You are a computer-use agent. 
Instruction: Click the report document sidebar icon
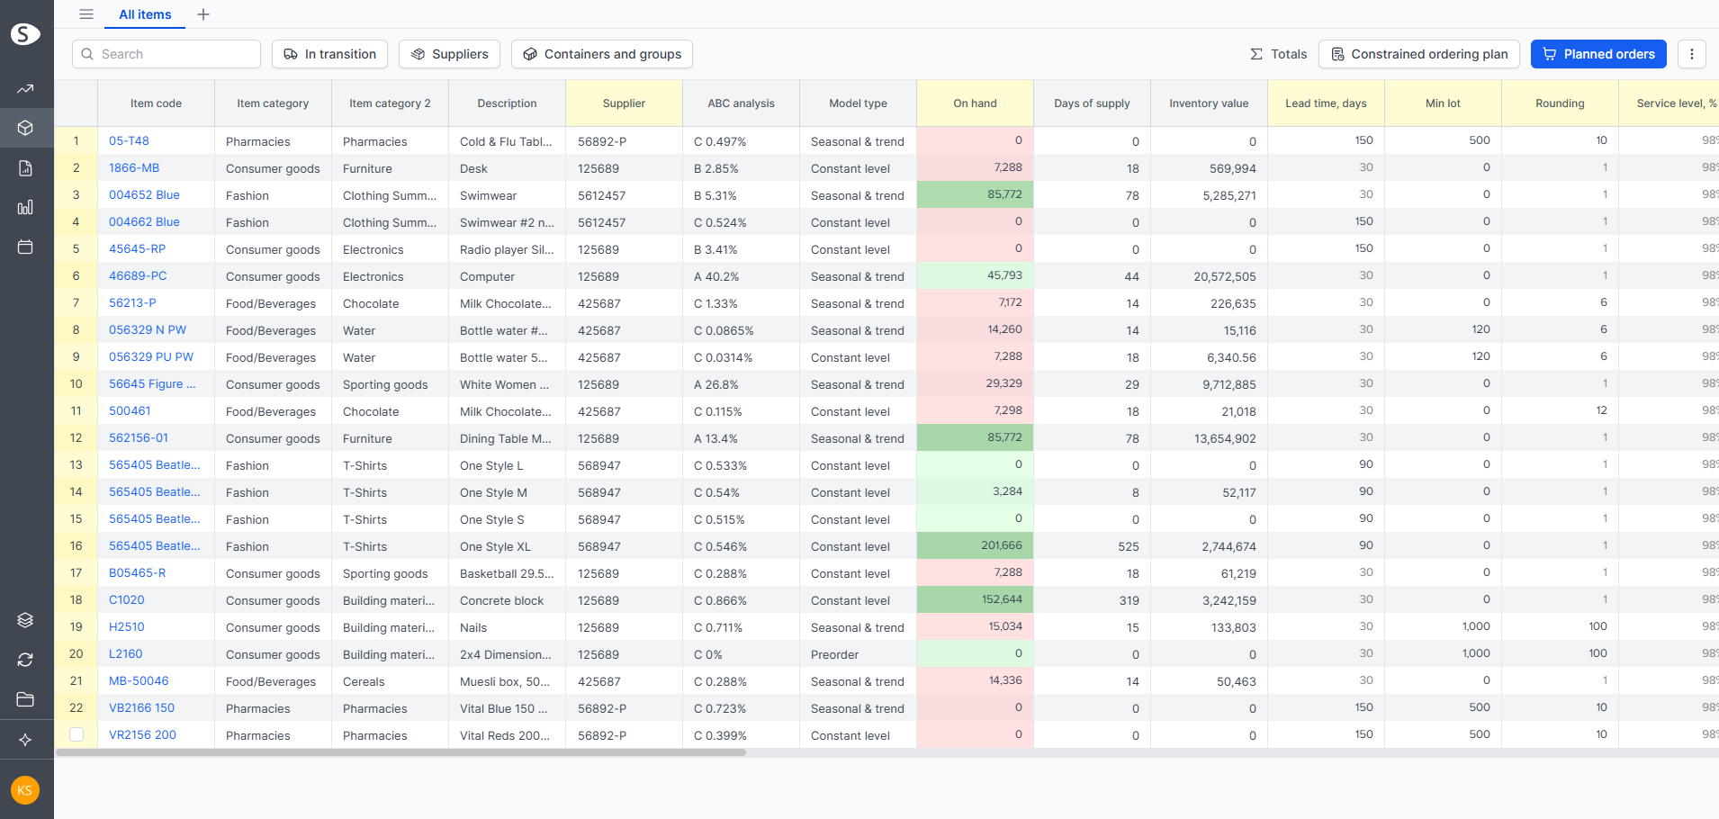[x=25, y=168]
